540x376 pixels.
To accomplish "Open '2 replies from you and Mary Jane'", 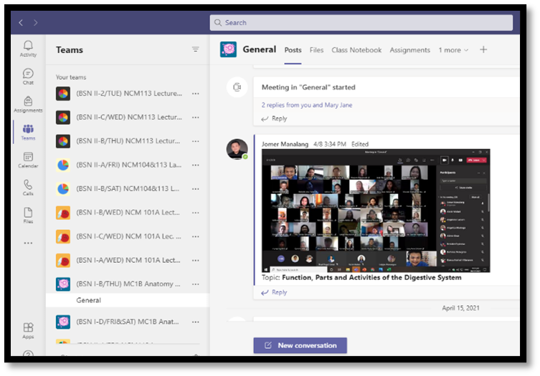I will (306, 105).
